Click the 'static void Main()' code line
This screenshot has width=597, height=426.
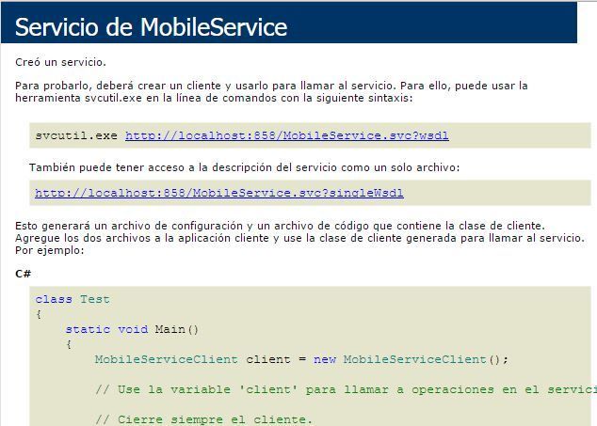coord(132,329)
